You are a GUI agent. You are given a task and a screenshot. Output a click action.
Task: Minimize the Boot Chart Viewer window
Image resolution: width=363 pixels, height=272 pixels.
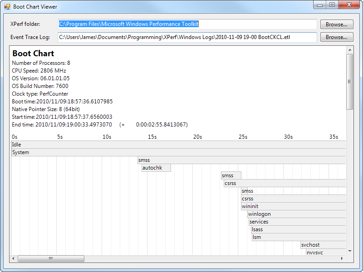[x=320, y=5]
